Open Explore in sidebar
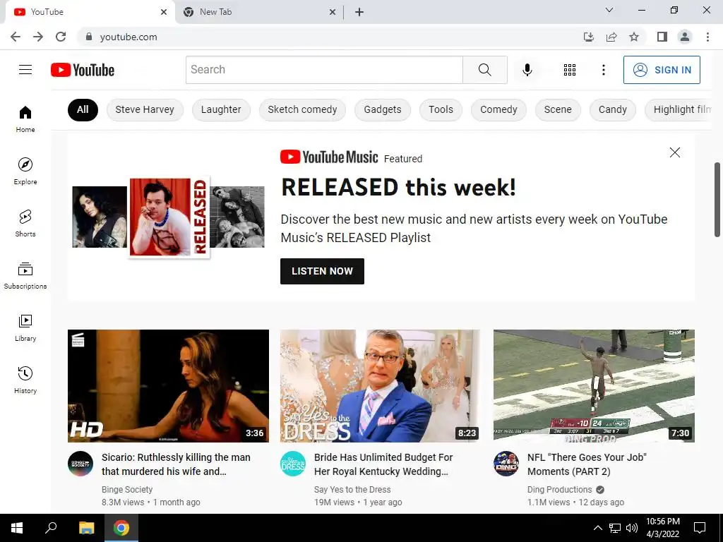Screen dimensions: 723x542 point(25,171)
